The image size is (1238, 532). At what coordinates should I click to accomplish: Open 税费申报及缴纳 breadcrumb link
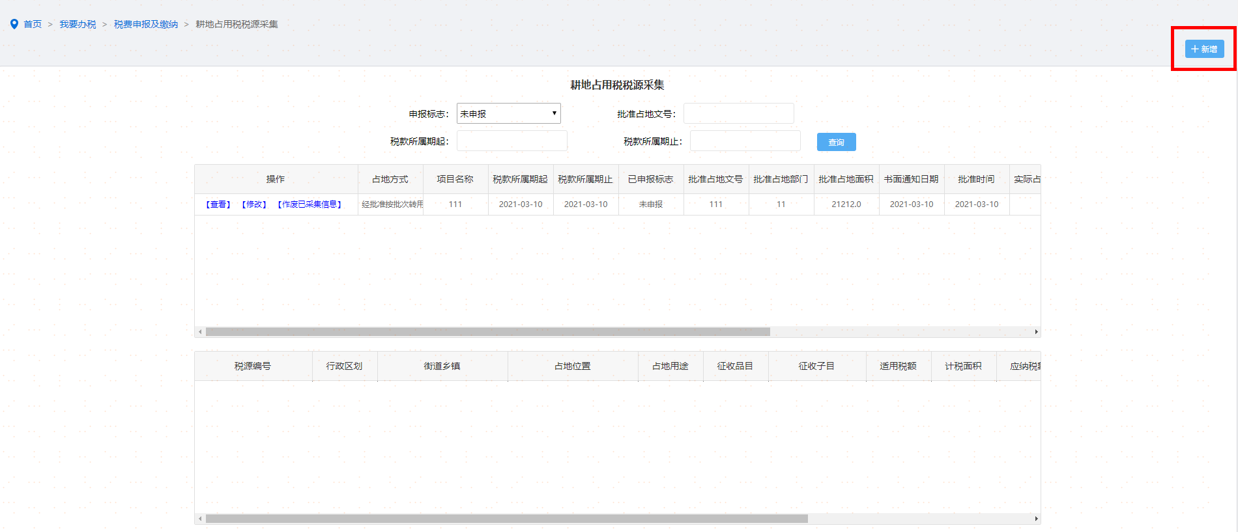(x=146, y=24)
